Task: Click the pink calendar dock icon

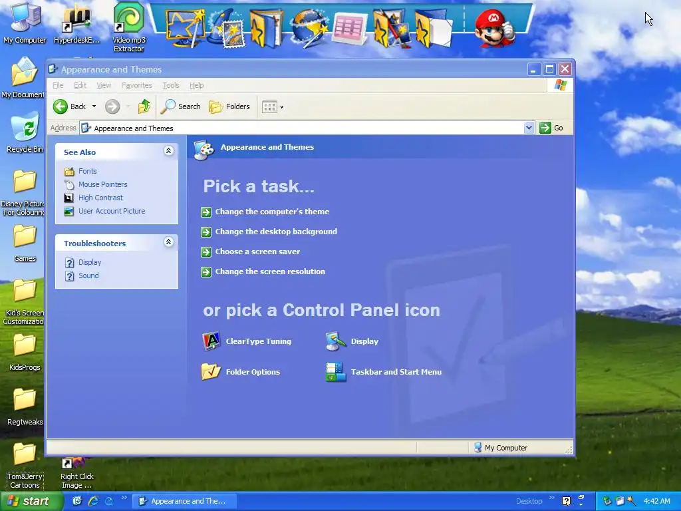Action: pos(350,29)
